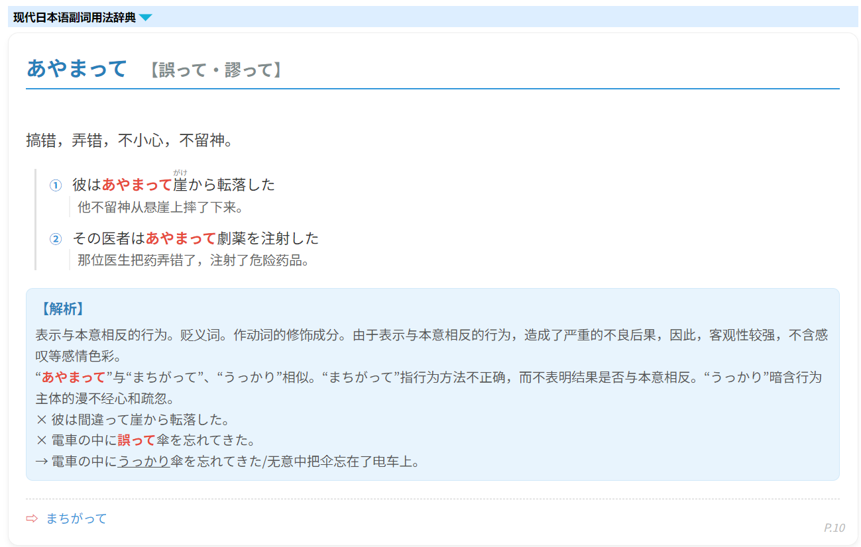Collapse the dictionary section using the blue triangle
This screenshot has height=547, width=861.
pos(145,18)
